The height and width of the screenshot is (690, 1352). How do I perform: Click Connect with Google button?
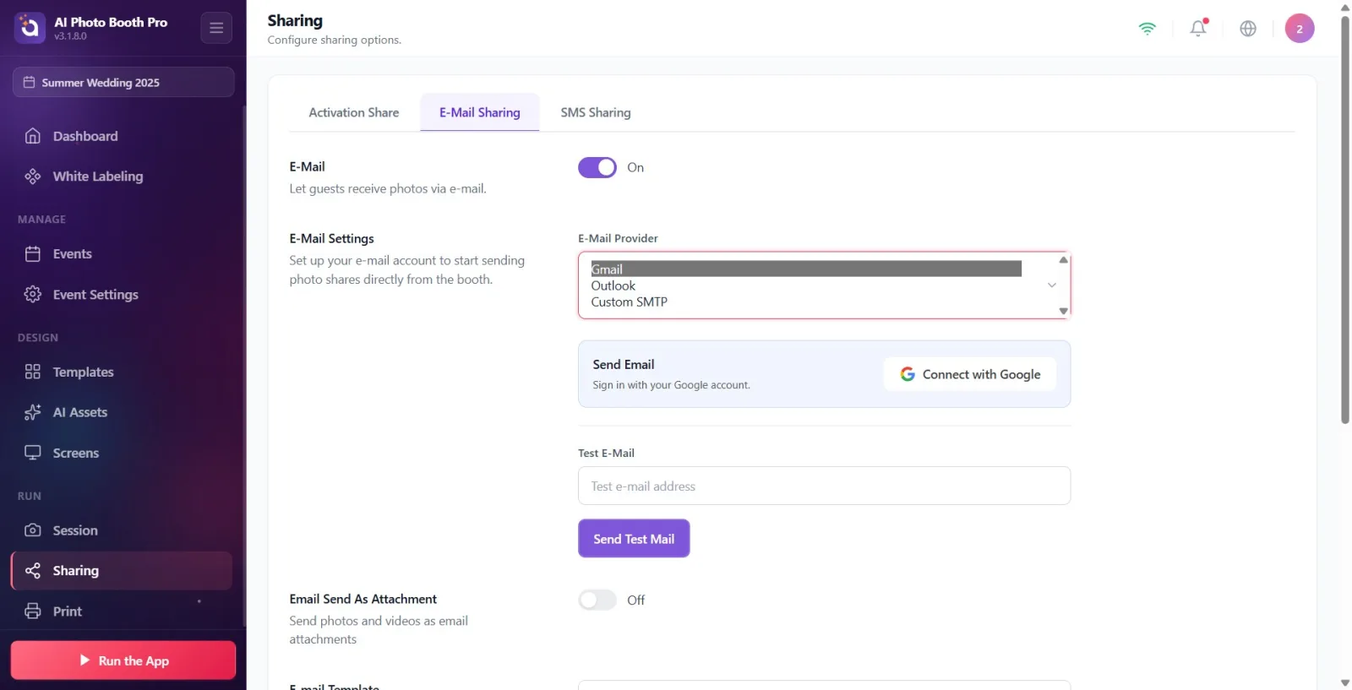point(970,374)
